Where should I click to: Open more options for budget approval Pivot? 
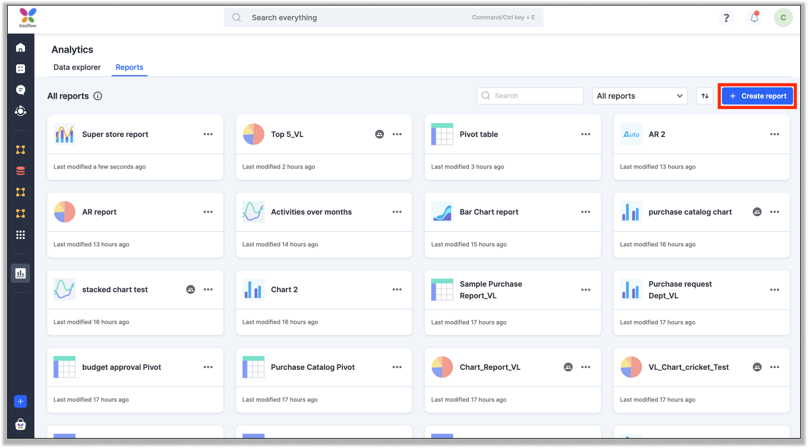click(208, 367)
